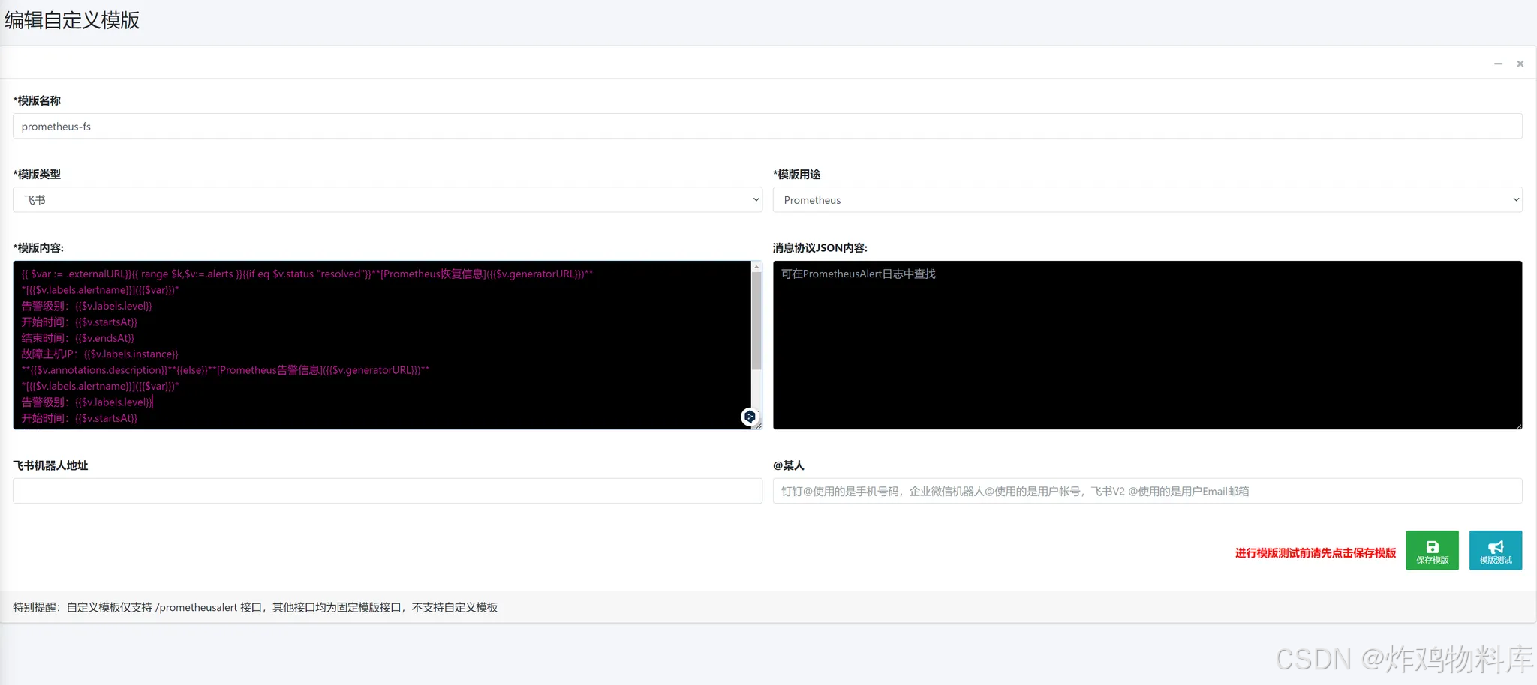This screenshot has height=685, width=1537.
Task: Close the panel with the X icon
Action: pyautogui.click(x=1520, y=64)
